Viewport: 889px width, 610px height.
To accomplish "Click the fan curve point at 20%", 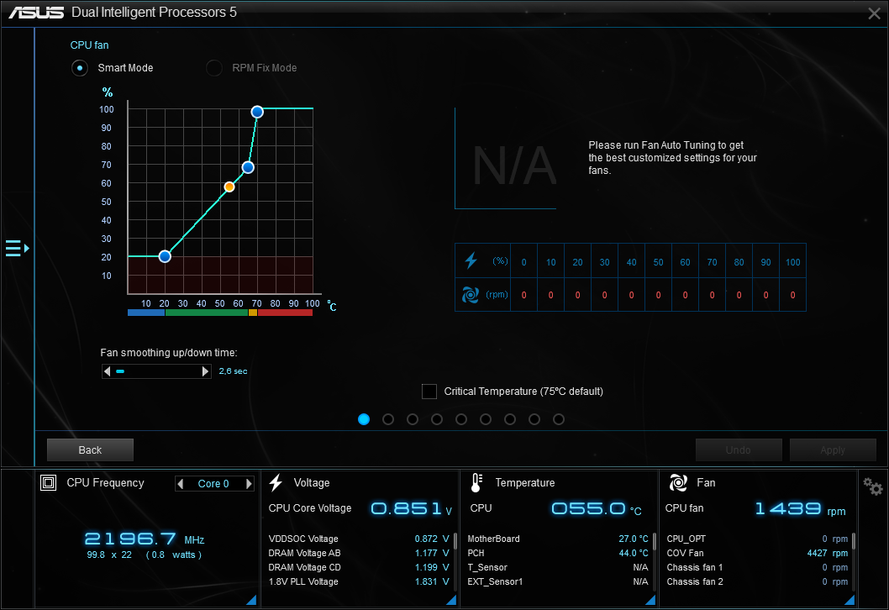I will pyautogui.click(x=165, y=256).
